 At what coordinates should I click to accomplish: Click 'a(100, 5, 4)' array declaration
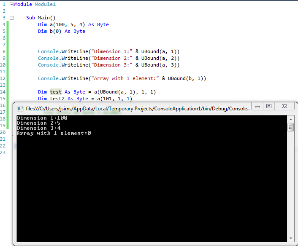68,25
